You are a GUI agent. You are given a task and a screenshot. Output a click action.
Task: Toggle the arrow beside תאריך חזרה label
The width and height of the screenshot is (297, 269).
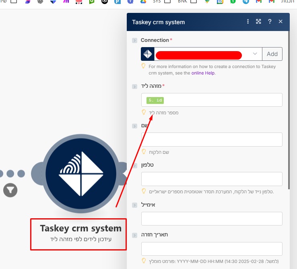click(134, 235)
